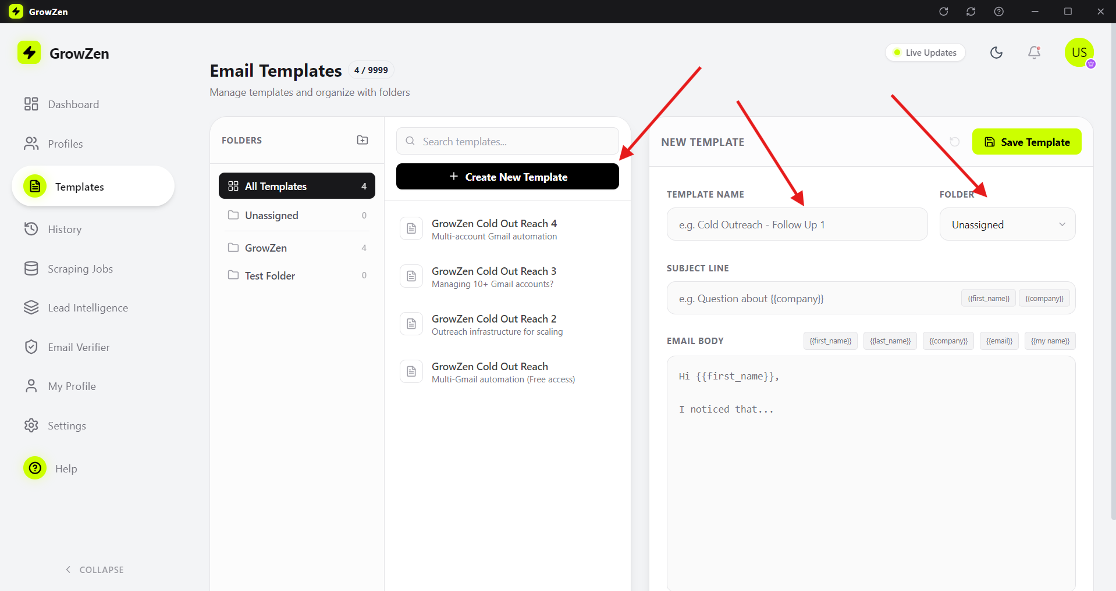Viewport: 1116px width, 591px height.
Task: Create a new folder in the Folders panel
Action: [x=362, y=140]
